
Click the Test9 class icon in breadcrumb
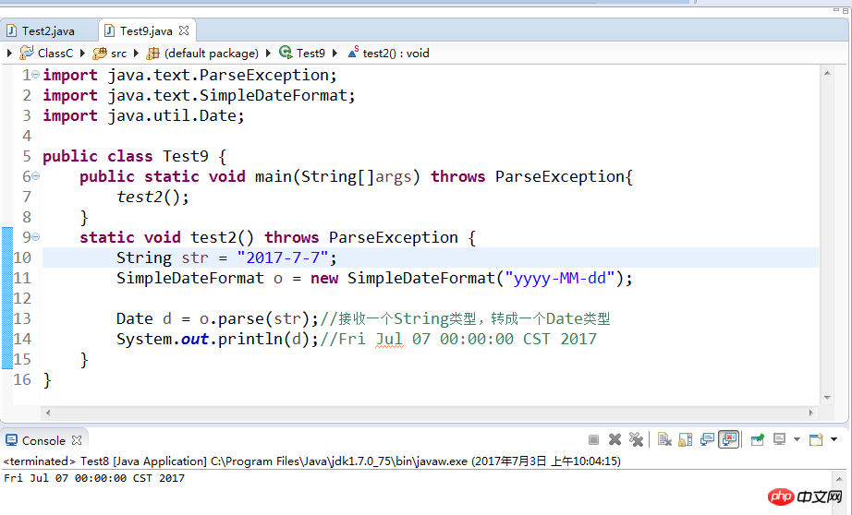pos(286,53)
